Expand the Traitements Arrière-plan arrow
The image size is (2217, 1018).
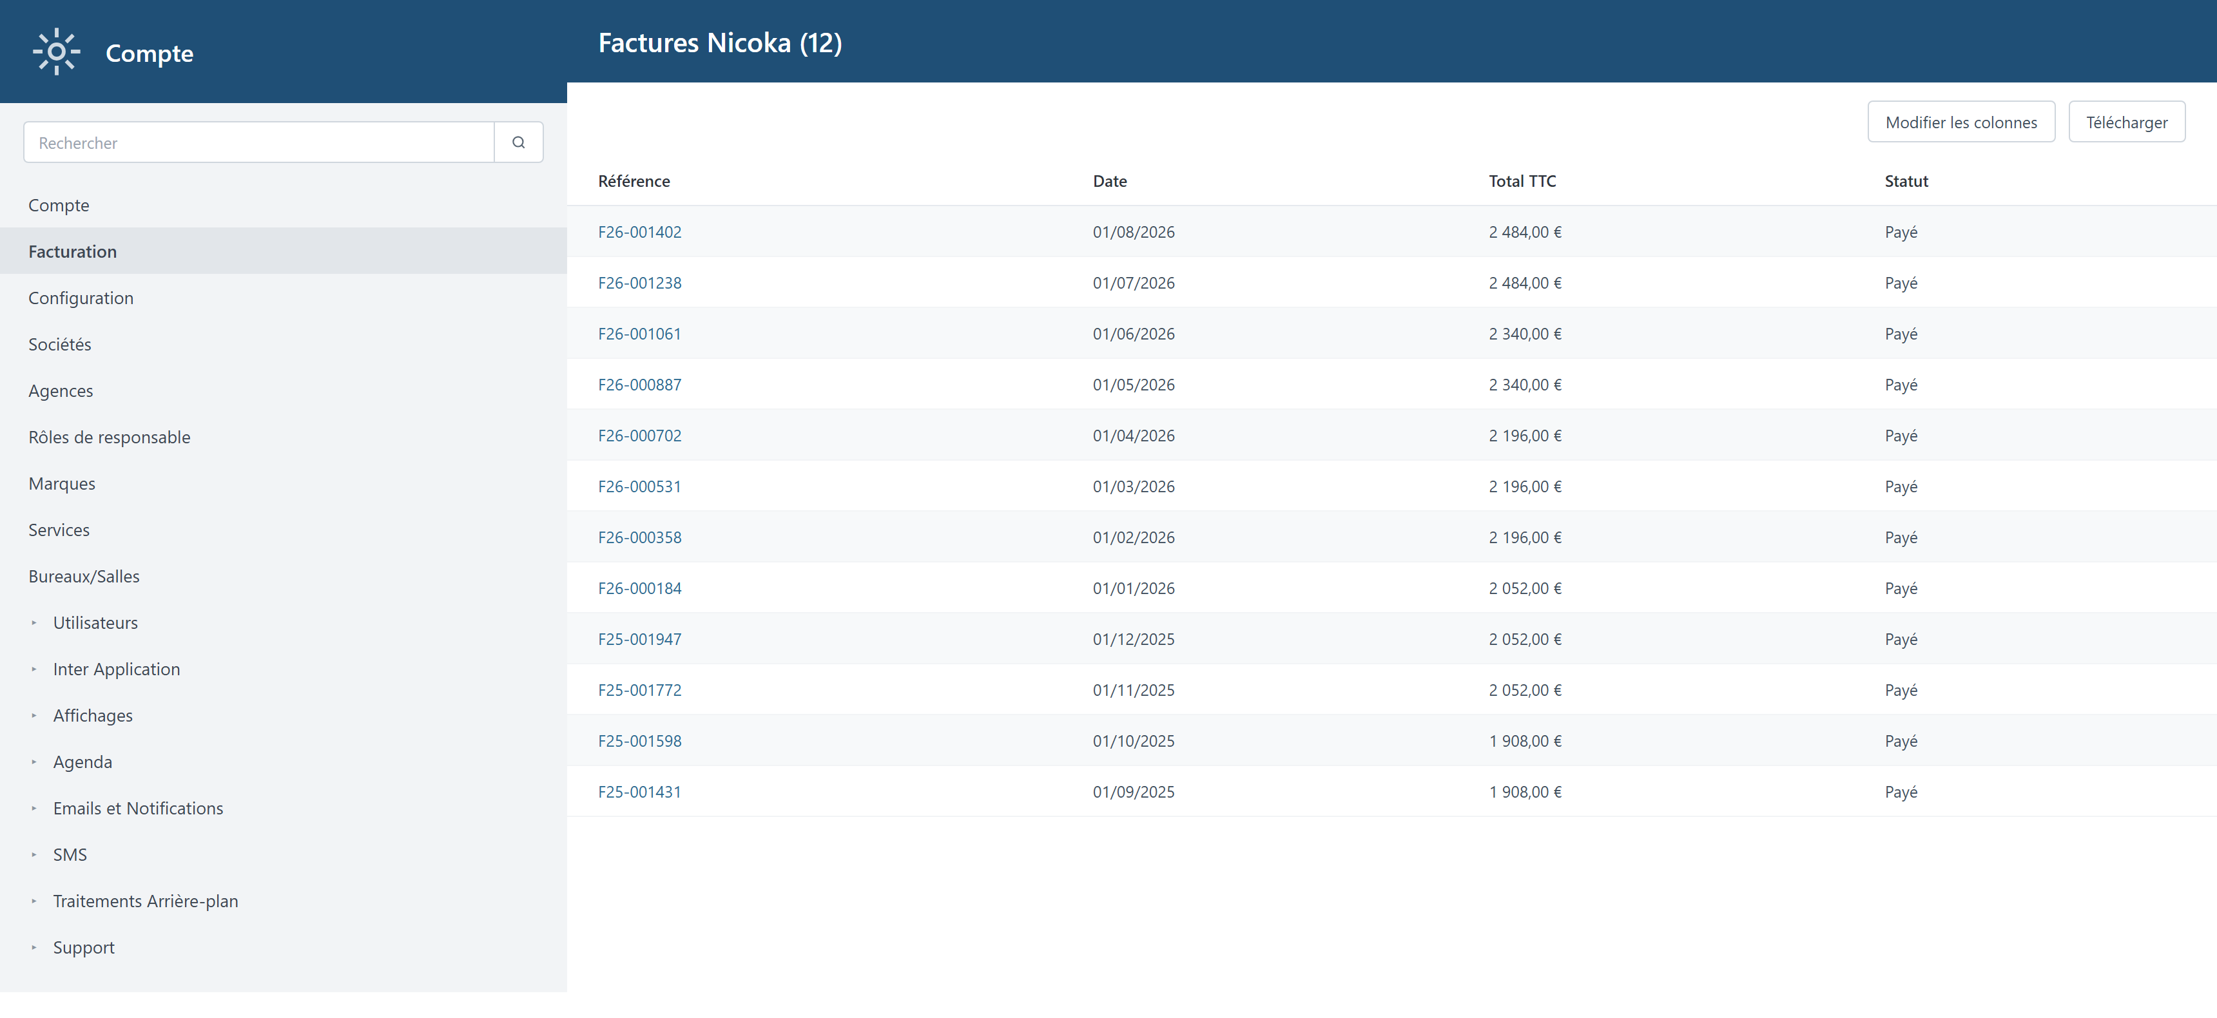pyautogui.click(x=34, y=902)
